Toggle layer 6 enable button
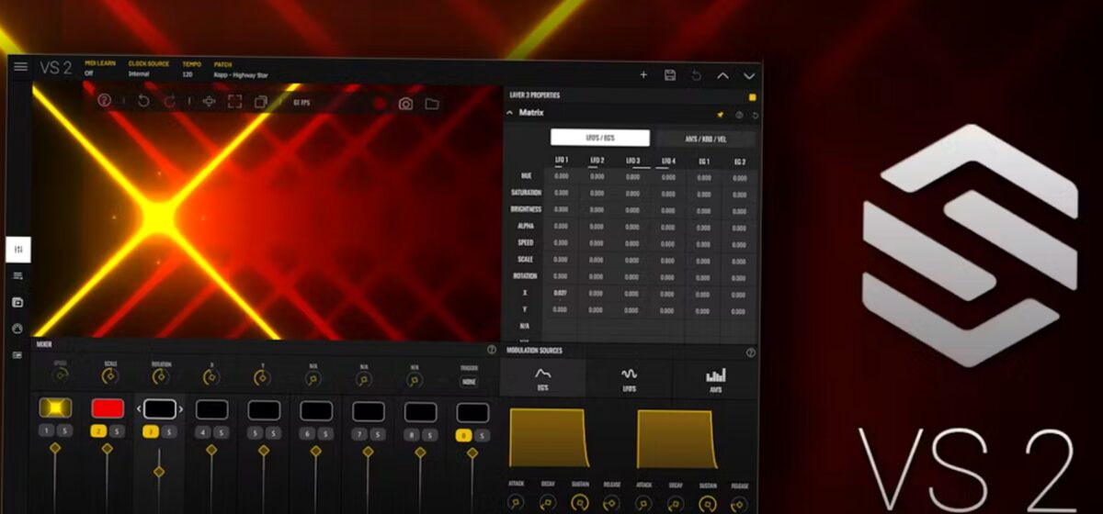This screenshot has height=514, width=1103. (308, 433)
